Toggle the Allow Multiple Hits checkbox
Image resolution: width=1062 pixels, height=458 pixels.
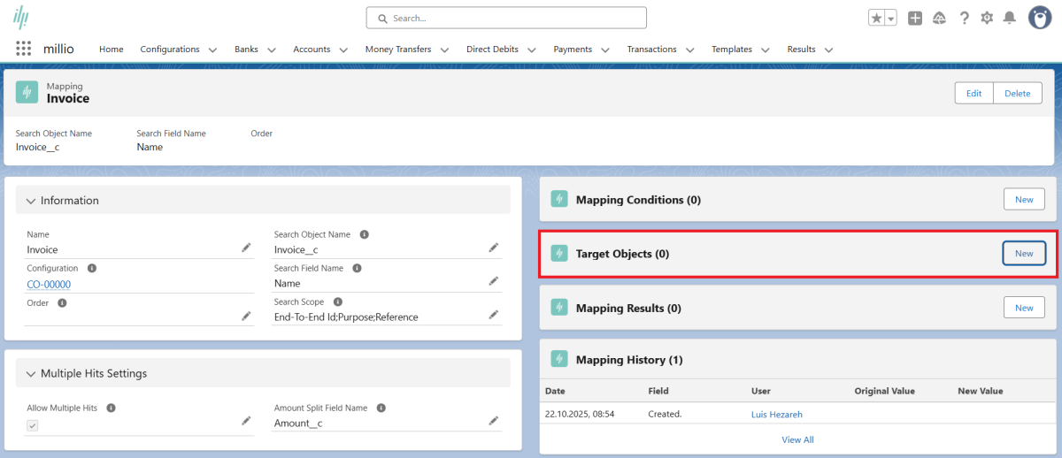coord(33,425)
